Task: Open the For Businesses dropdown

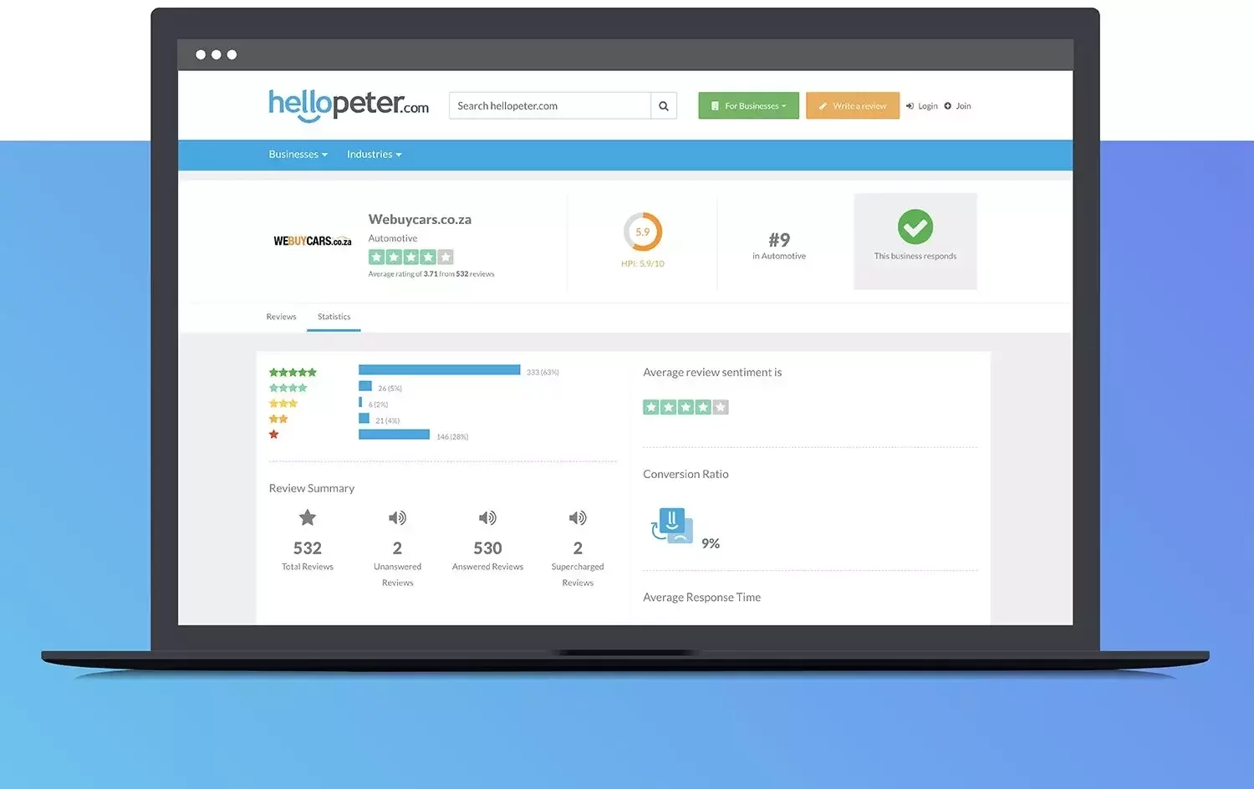Action: tap(747, 105)
